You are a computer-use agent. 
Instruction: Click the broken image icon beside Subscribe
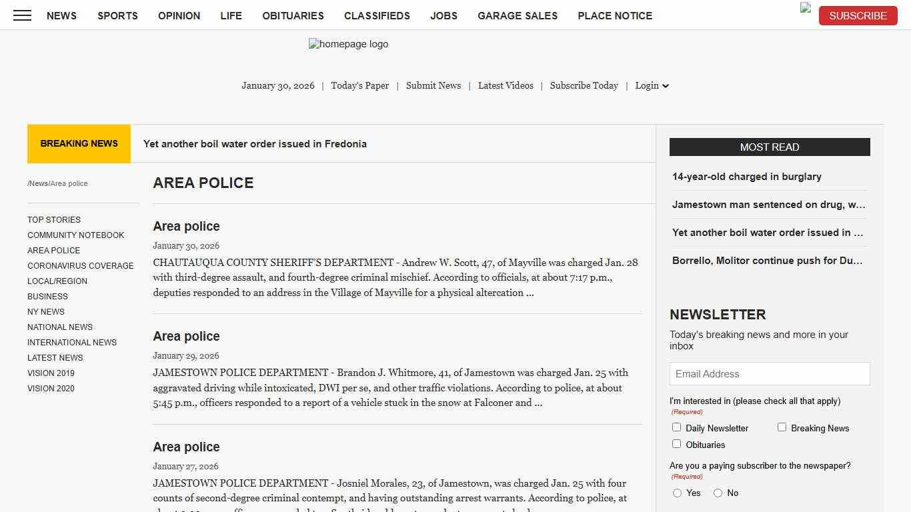pos(804,9)
